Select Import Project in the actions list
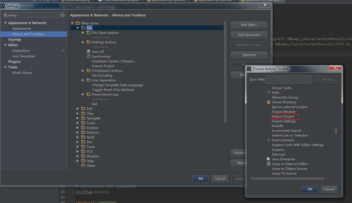 tap(283, 116)
